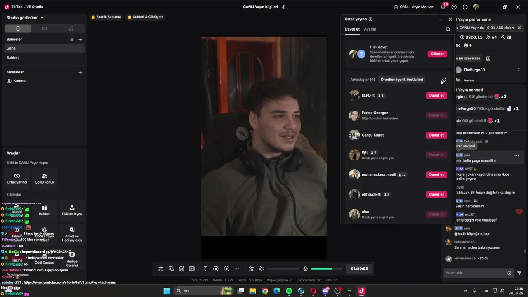Click the share arrow beside CANLI Yayın bilgileri
The width and height of the screenshot is (528, 297).
pos(283,7)
